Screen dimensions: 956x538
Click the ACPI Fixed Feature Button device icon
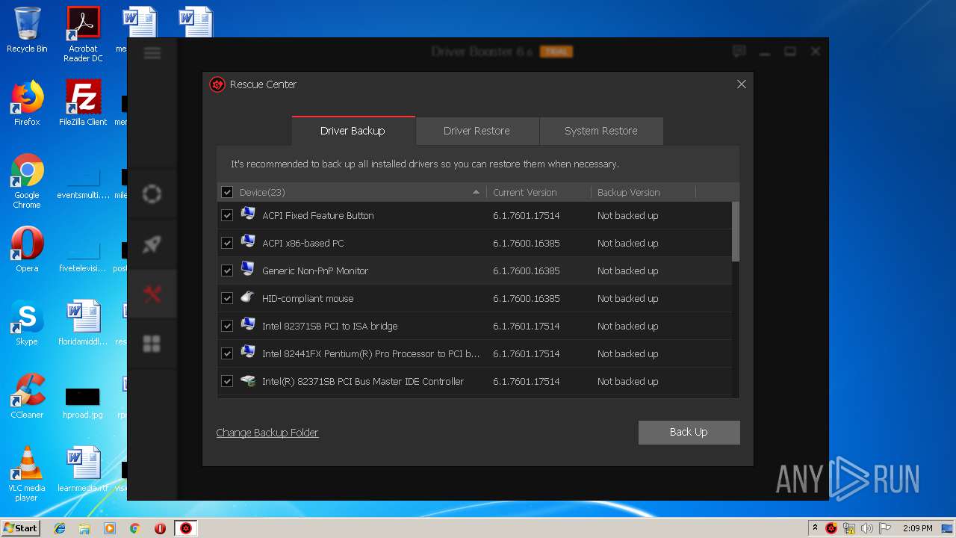[x=248, y=214]
